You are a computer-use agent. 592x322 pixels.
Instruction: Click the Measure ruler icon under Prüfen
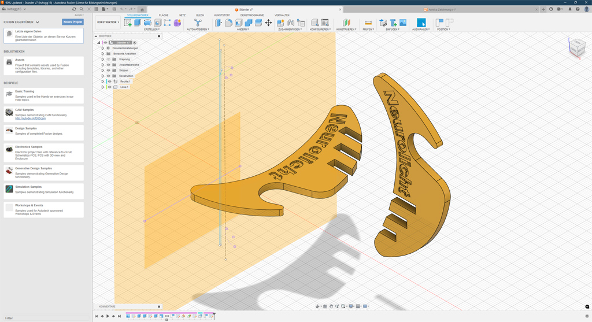(368, 23)
